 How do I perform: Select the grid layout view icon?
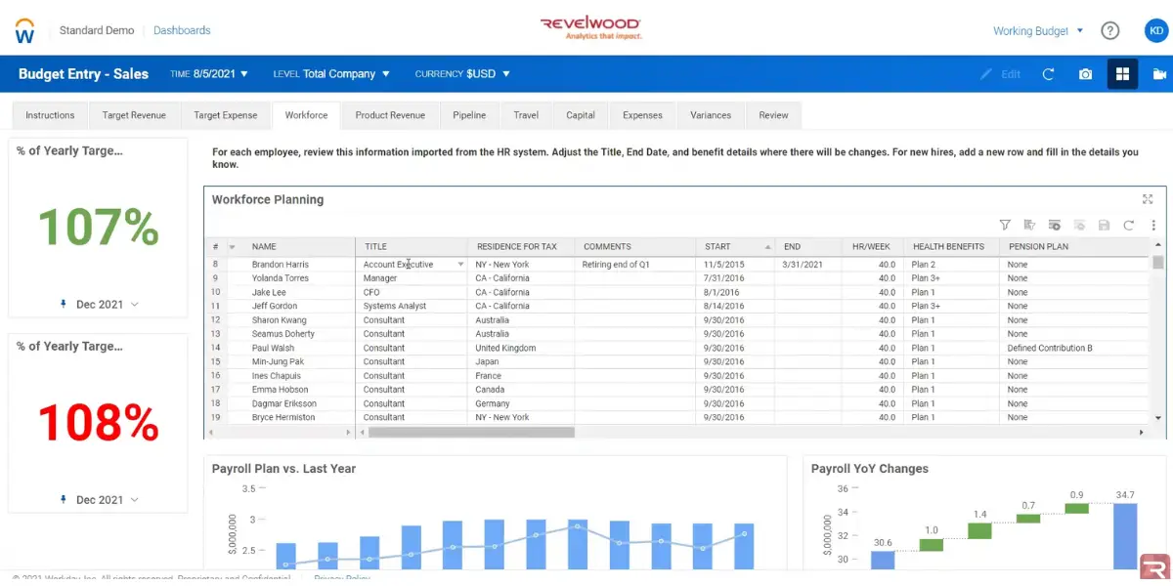[x=1122, y=74]
